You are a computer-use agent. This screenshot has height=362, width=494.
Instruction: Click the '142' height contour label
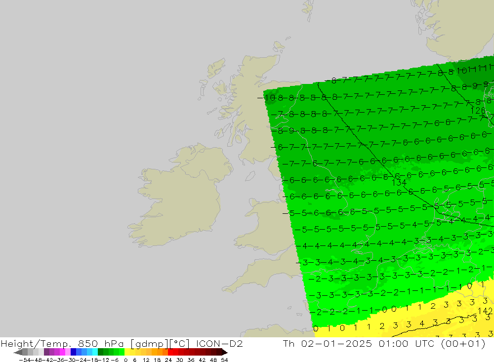click(x=485, y=311)
